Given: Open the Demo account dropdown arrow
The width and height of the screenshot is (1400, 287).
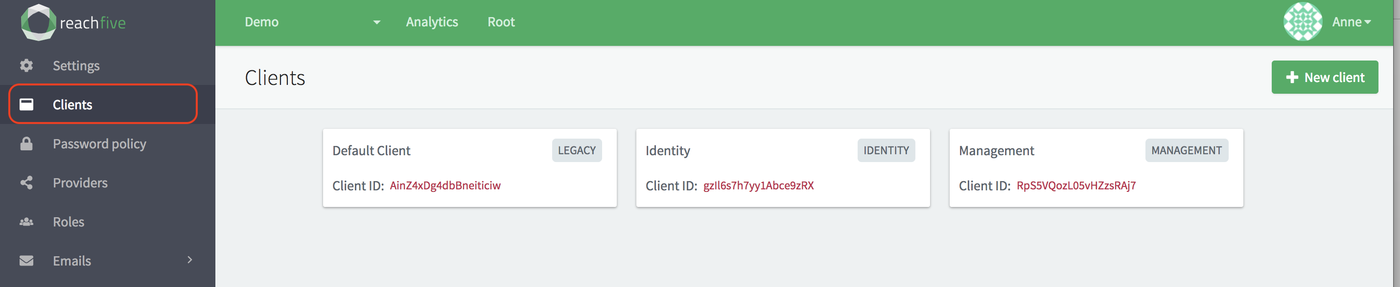Looking at the screenshot, I should tap(376, 22).
